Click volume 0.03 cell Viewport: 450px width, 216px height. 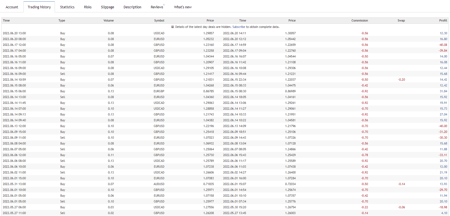(x=111, y=207)
